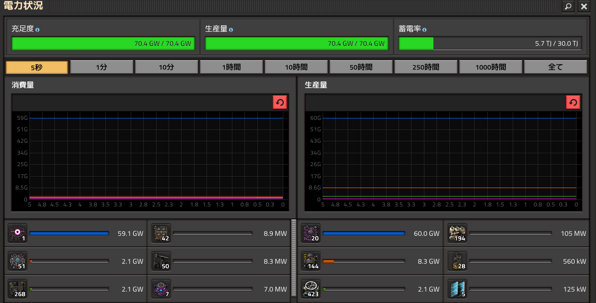Switch time range to 50時間
Screen dimensions: 596x303
[361, 67]
